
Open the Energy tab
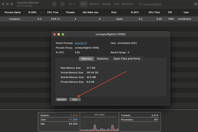(107, 4)
